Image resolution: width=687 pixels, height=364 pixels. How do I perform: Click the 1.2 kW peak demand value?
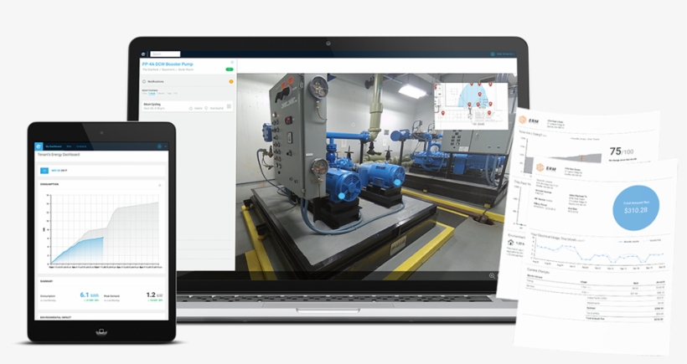(154, 295)
